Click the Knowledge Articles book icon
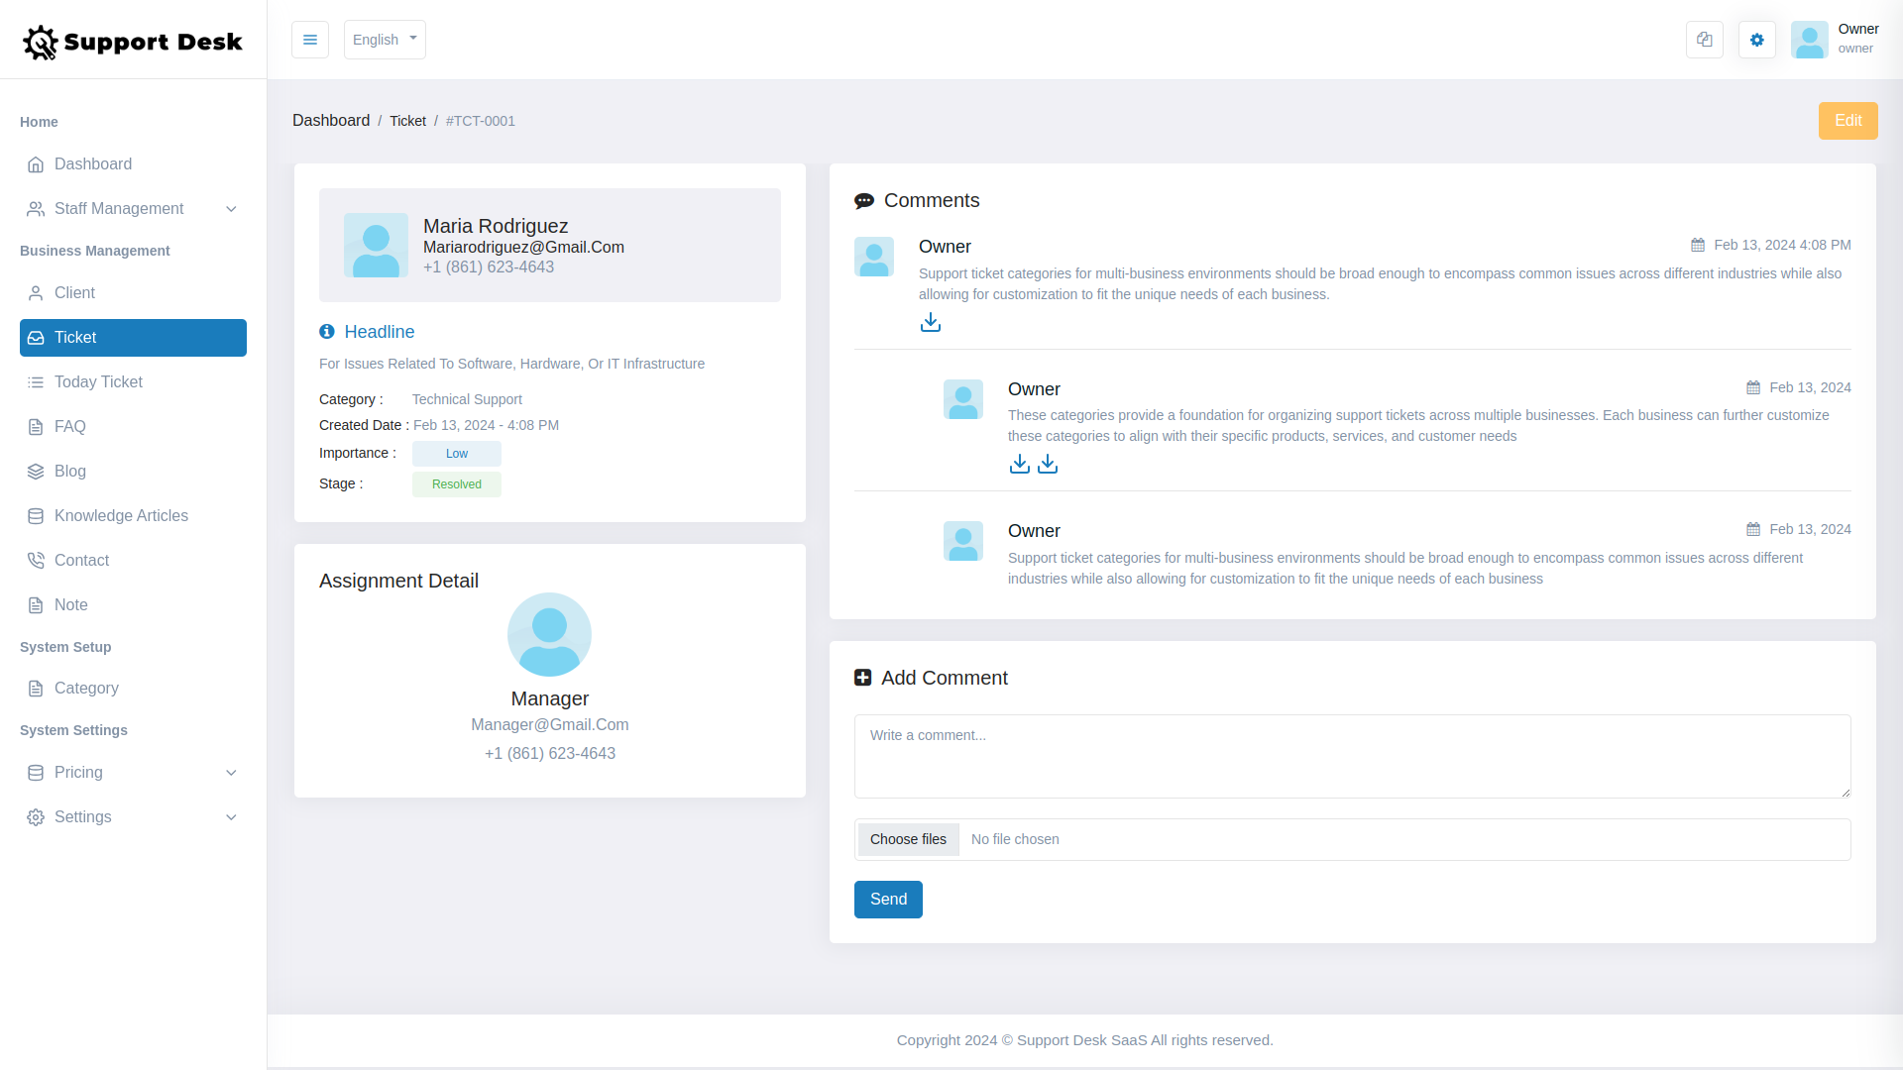Viewport: 1903px width, 1070px height. click(36, 515)
